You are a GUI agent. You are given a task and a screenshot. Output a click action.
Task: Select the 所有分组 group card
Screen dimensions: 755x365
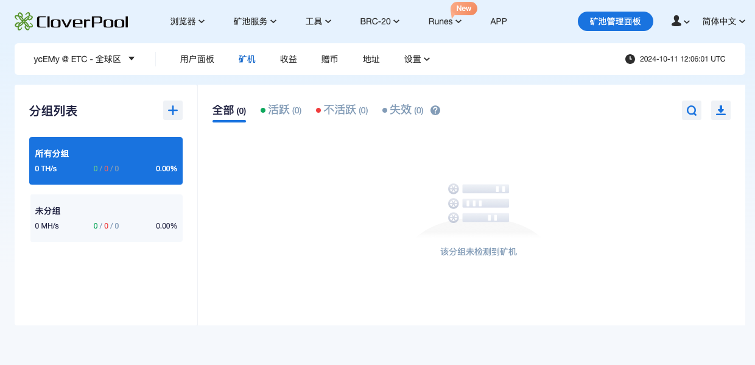coord(106,161)
